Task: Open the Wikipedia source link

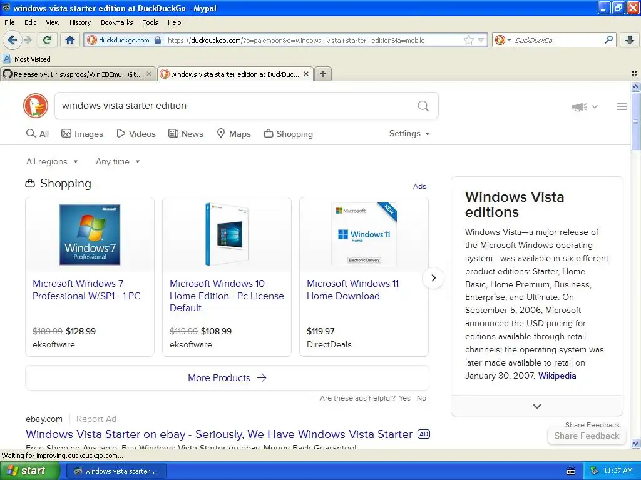Action: (556, 376)
